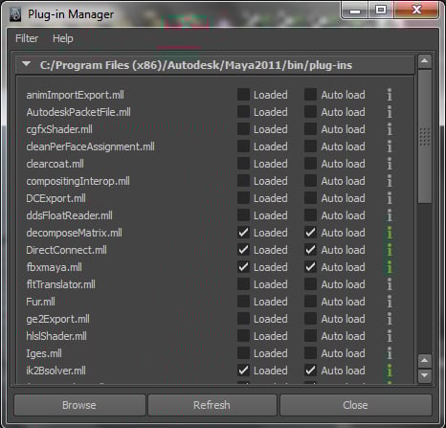Enable Loaded for animImportExport.mll
Screen dimensions: 446x428
click(243, 95)
